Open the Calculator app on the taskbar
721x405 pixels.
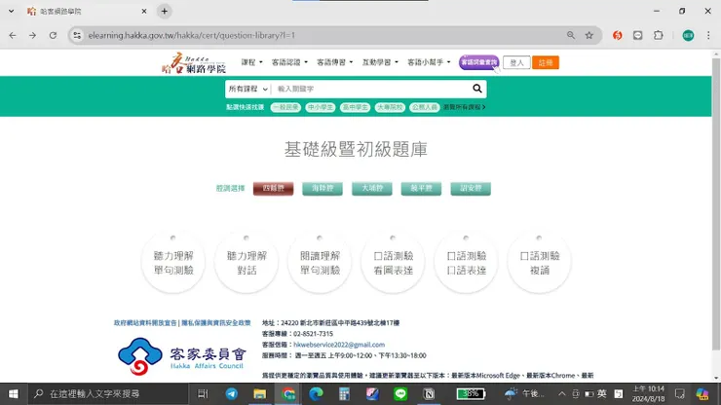tap(344, 394)
